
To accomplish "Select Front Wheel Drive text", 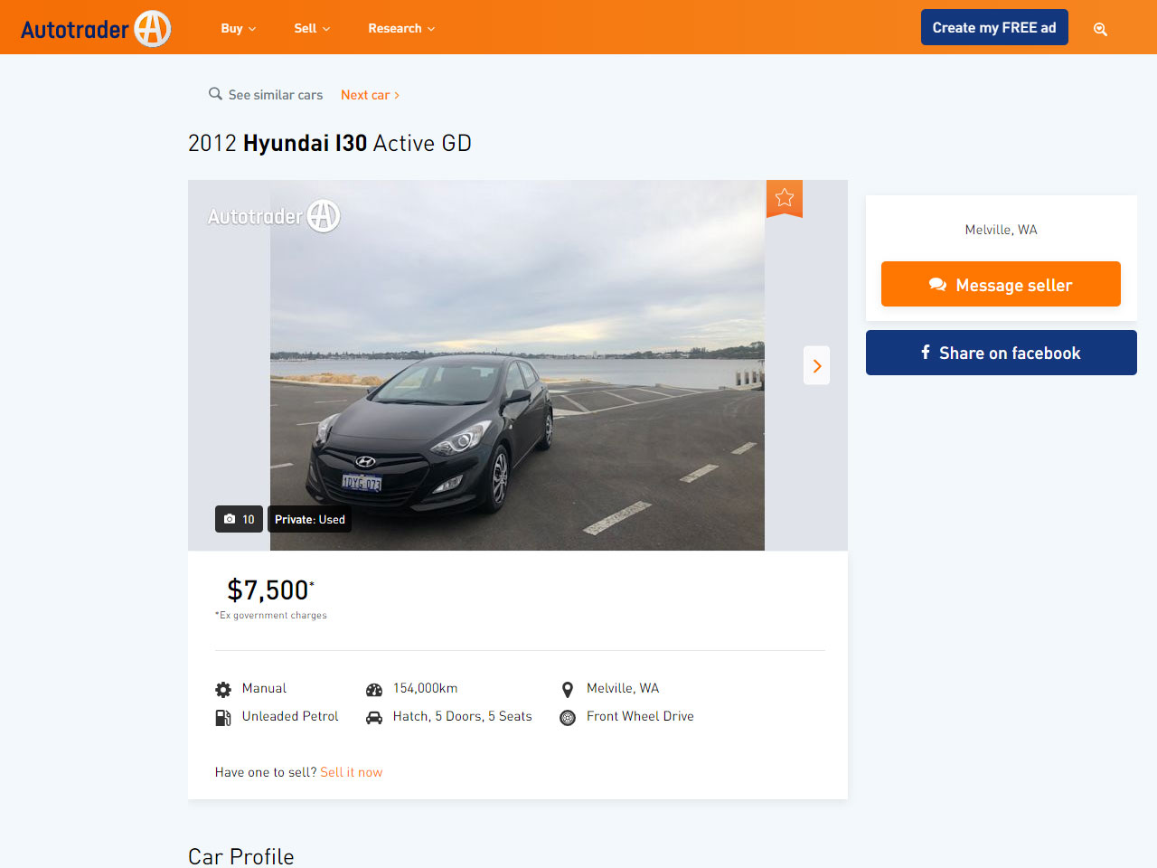I will click(640, 716).
